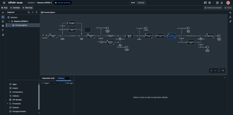Open the feedback icon in top bar
The image size is (233, 115).
tap(205, 3)
